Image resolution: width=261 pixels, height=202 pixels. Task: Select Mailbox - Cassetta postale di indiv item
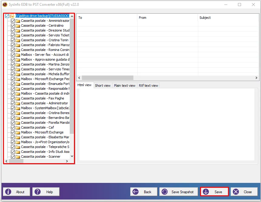(45, 93)
